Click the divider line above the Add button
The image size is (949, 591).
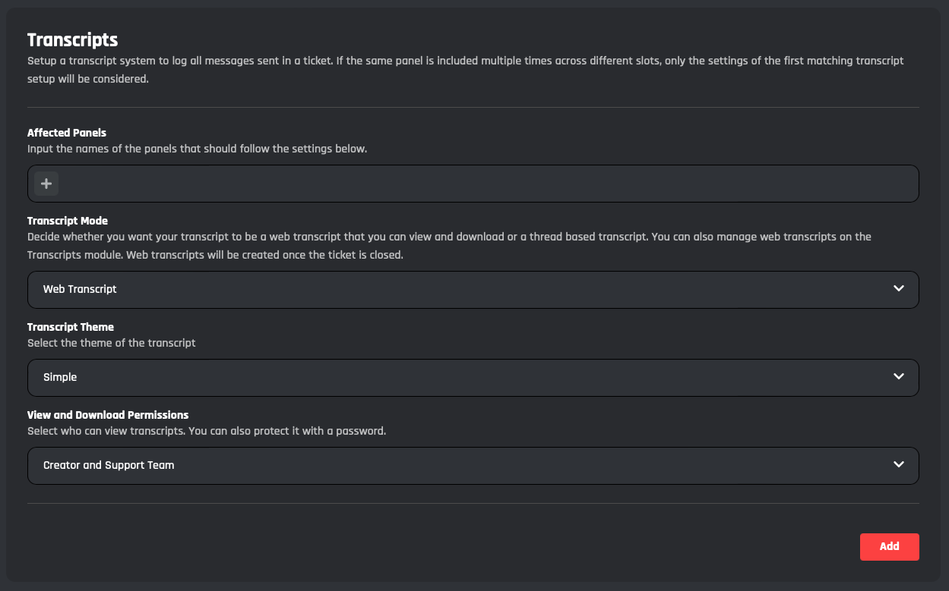pyautogui.click(x=473, y=503)
